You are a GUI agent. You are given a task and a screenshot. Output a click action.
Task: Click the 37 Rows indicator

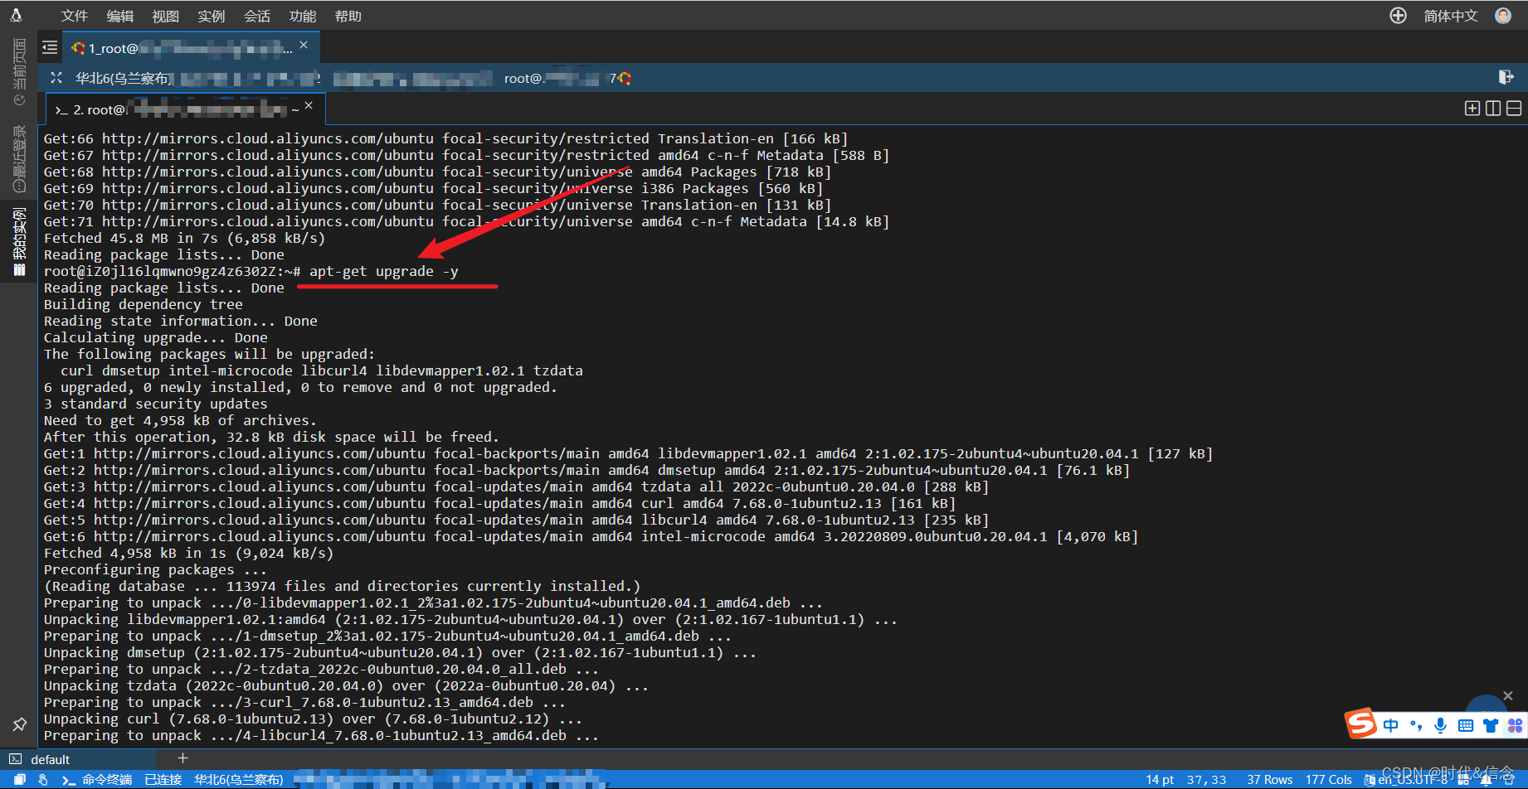1269,780
